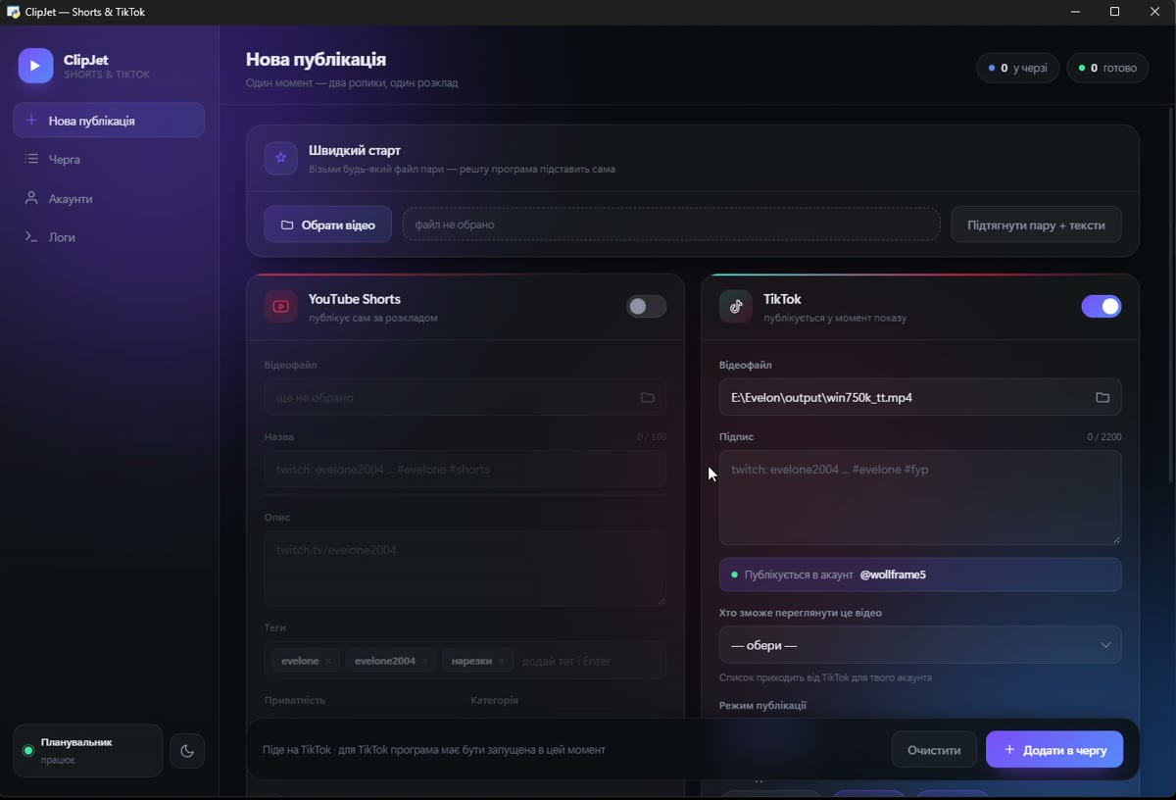This screenshot has width=1176, height=800.
Task: Go to Черга in the sidebar
Action: pyautogui.click(x=109, y=159)
